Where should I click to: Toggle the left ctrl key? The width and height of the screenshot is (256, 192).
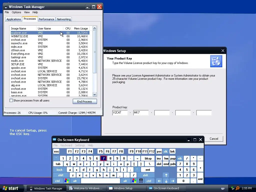coord(57,181)
